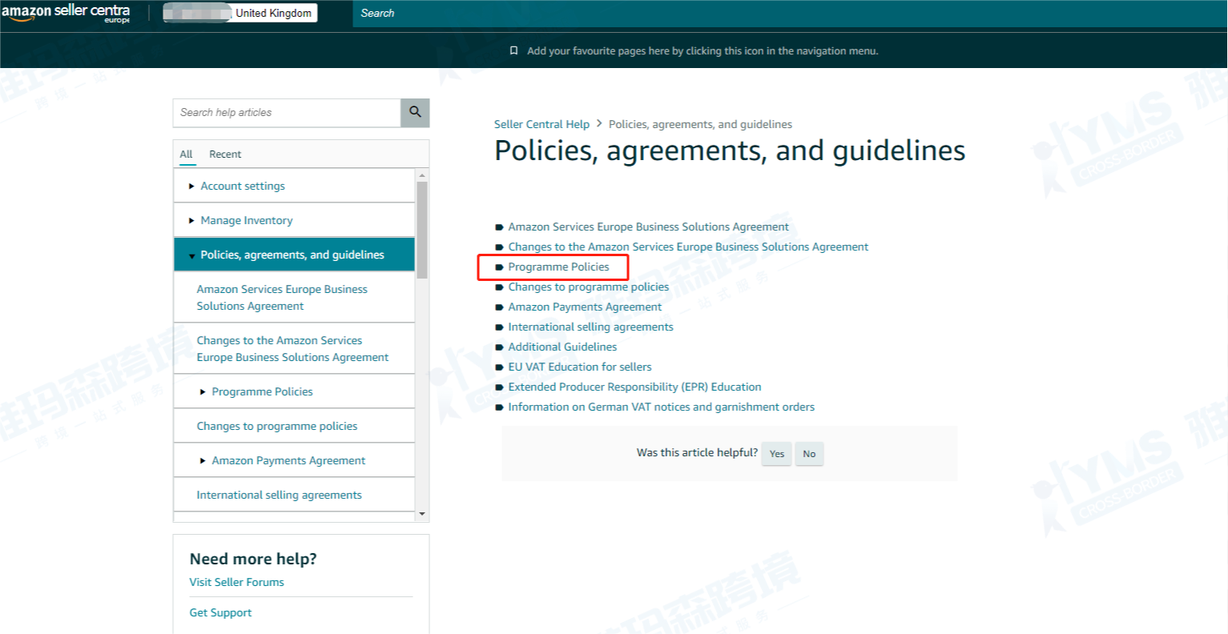Click Policies, agreements, and guidelines breadcrumb
1228x634 pixels.
click(x=700, y=124)
